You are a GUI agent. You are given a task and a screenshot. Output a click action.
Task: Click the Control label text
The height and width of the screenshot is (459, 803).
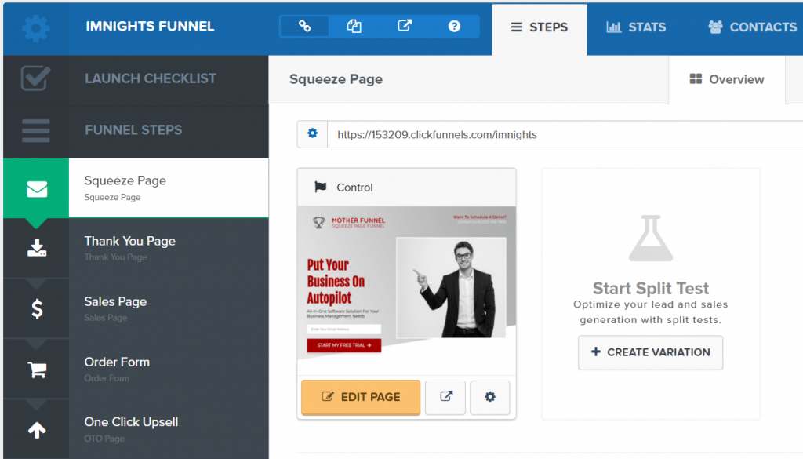354,188
